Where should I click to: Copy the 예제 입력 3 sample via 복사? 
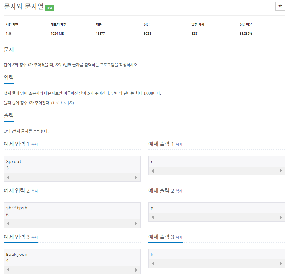click(34, 237)
